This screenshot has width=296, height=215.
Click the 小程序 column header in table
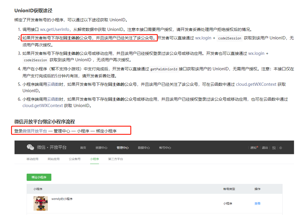point(38,189)
